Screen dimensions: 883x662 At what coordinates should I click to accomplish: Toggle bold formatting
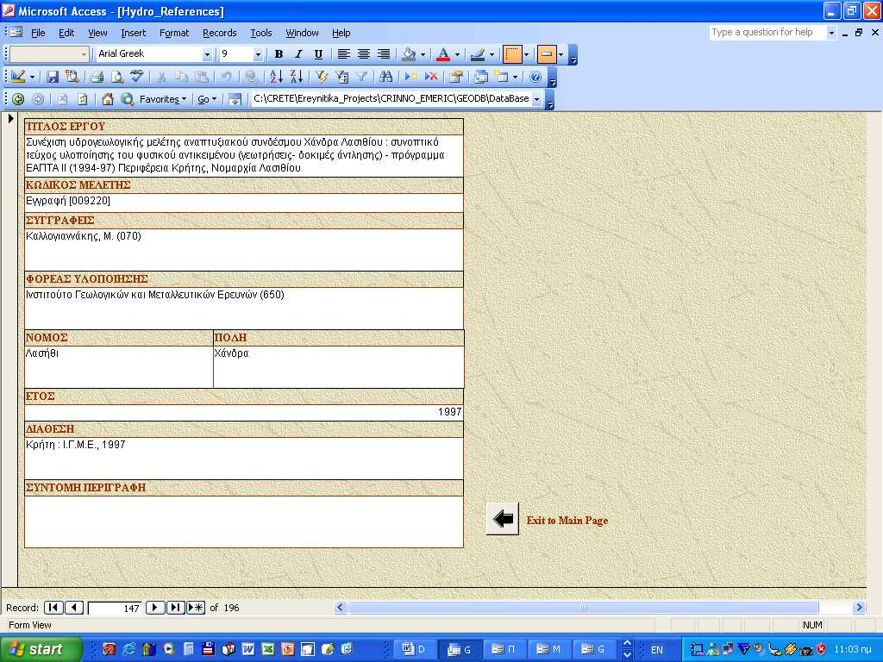click(x=279, y=54)
